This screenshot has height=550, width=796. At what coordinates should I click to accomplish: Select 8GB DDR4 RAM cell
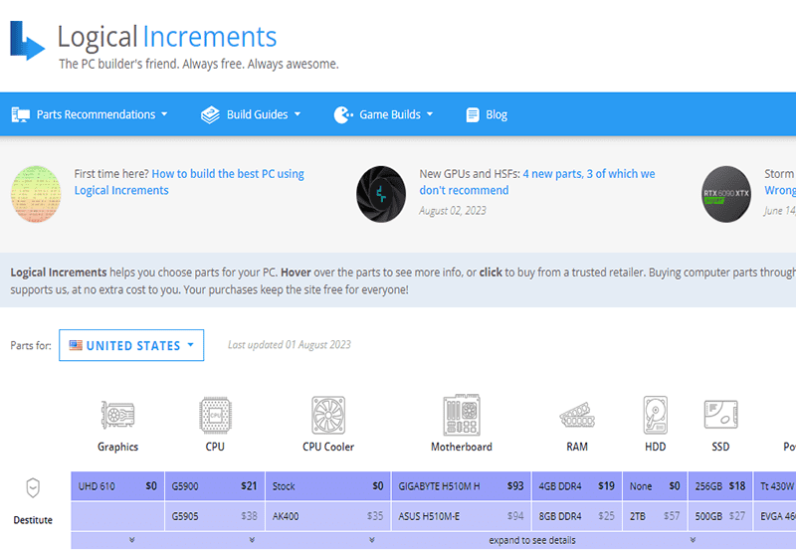577,516
